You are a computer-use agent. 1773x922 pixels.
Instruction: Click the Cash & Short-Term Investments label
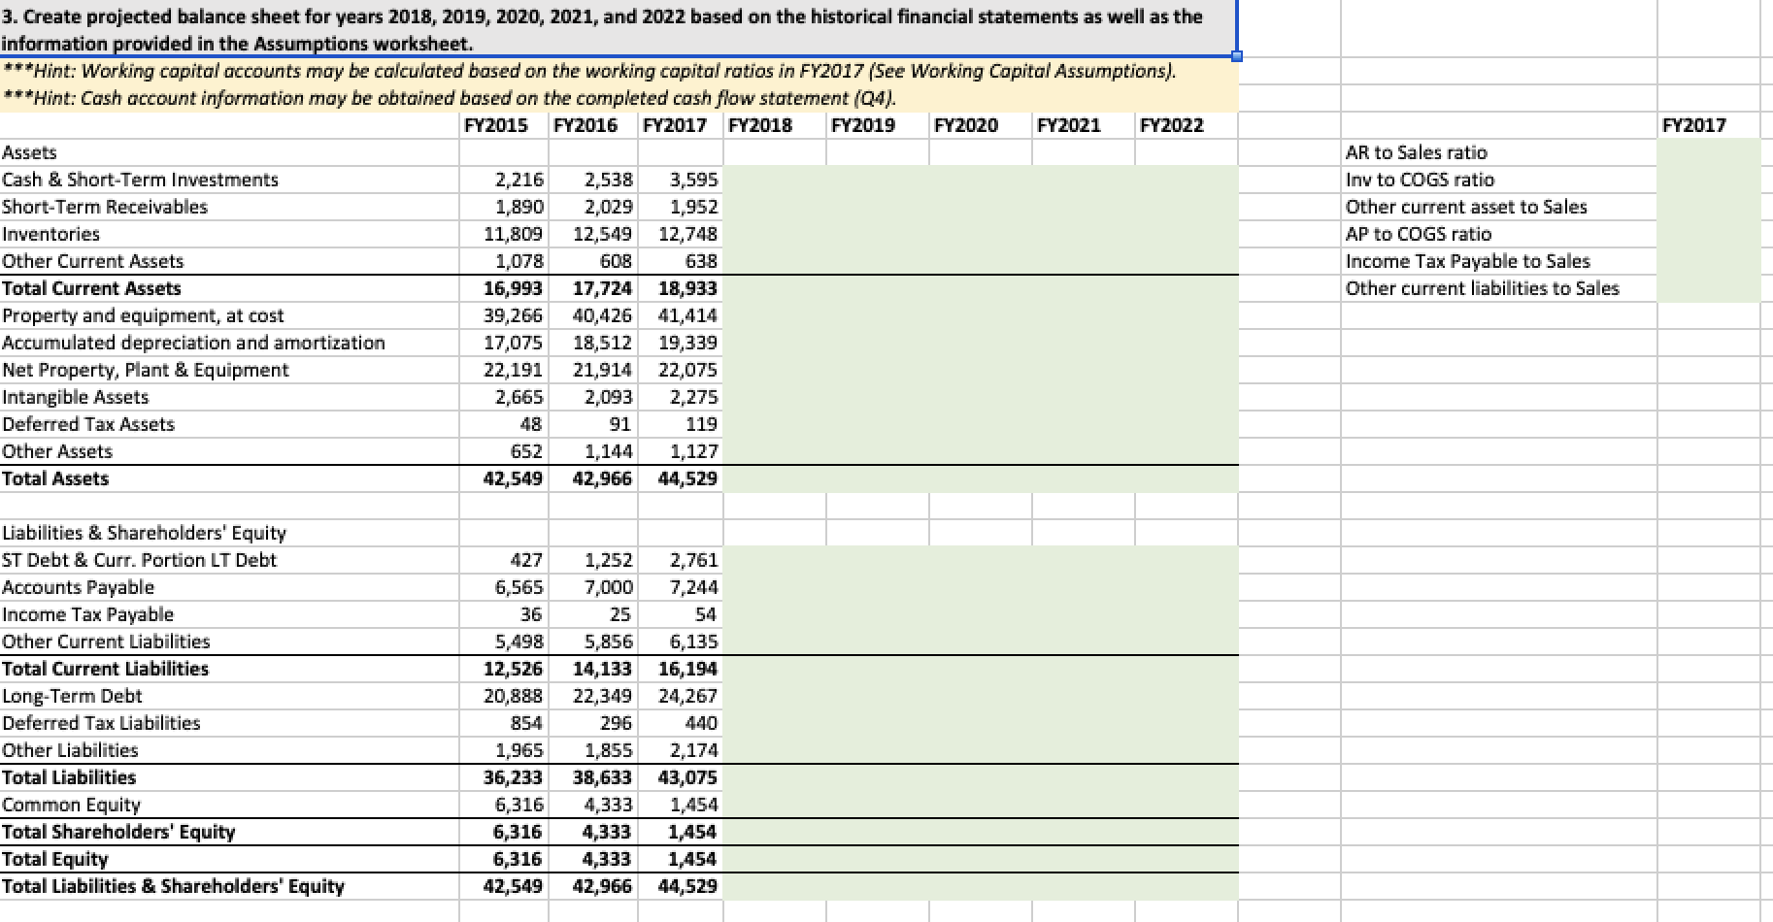[x=141, y=180]
